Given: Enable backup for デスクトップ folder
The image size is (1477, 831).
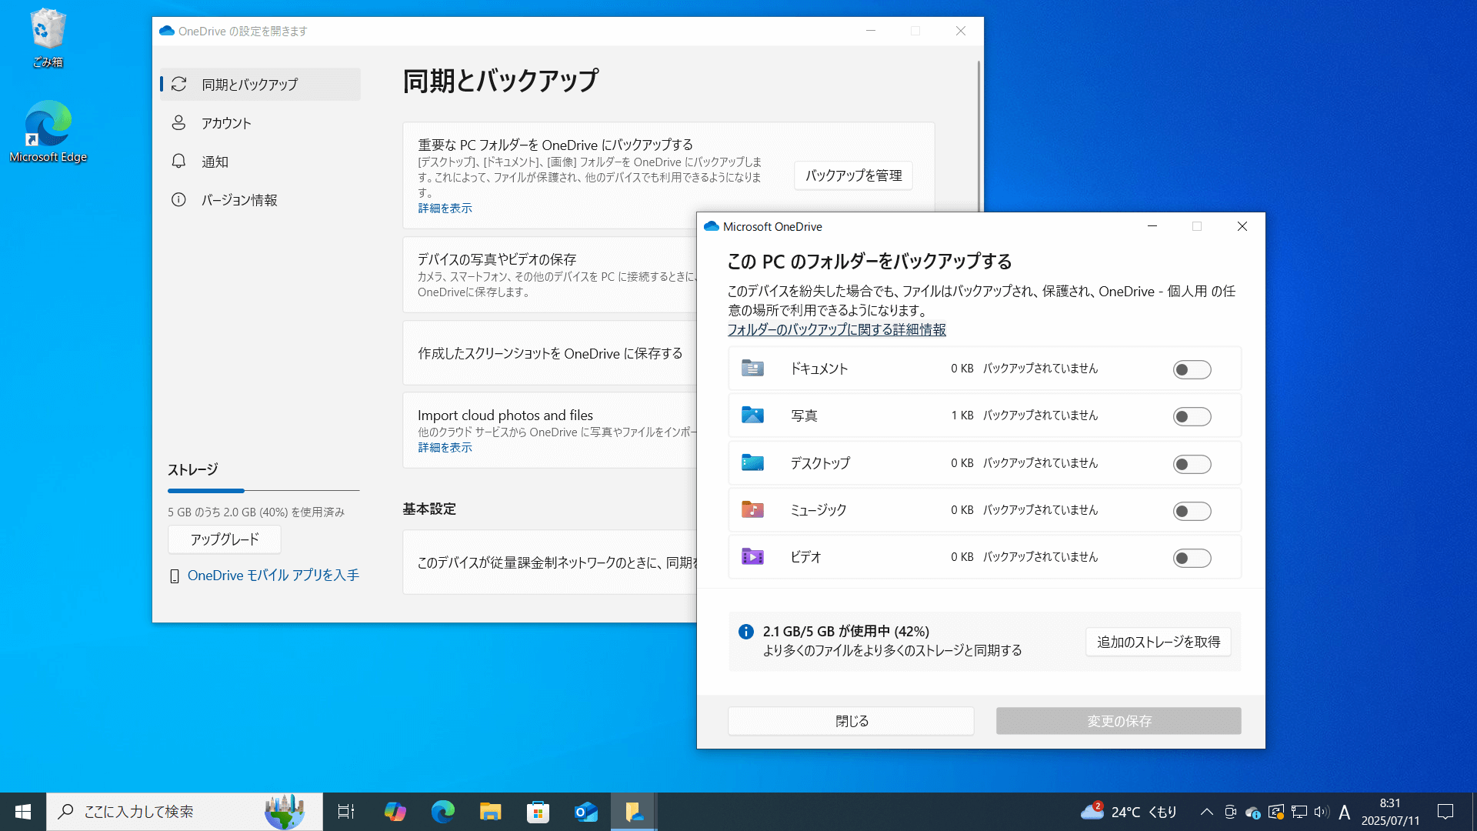Looking at the screenshot, I should point(1192,464).
